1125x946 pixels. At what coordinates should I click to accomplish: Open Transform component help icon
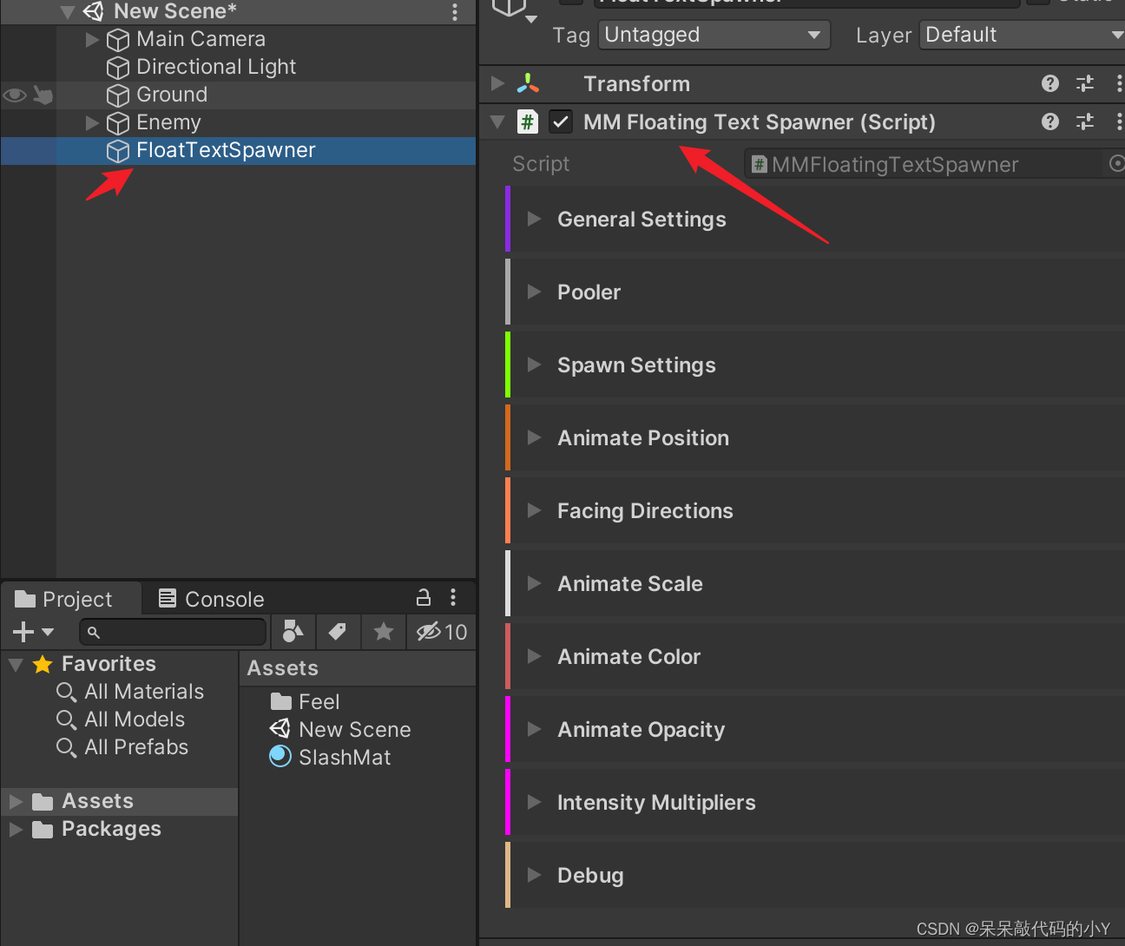coord(1050,83)
